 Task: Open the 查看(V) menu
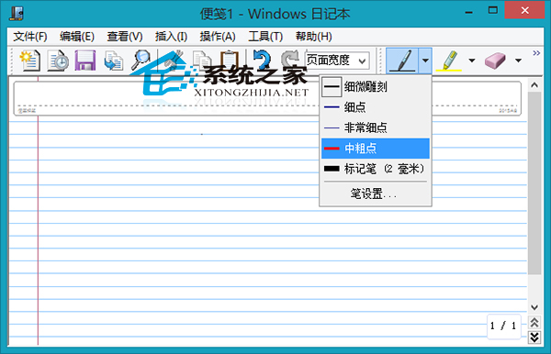tap(125, 36)
